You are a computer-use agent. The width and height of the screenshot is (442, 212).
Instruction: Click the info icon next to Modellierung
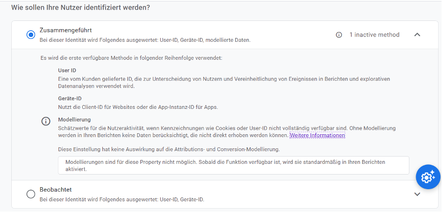point(46,122)
